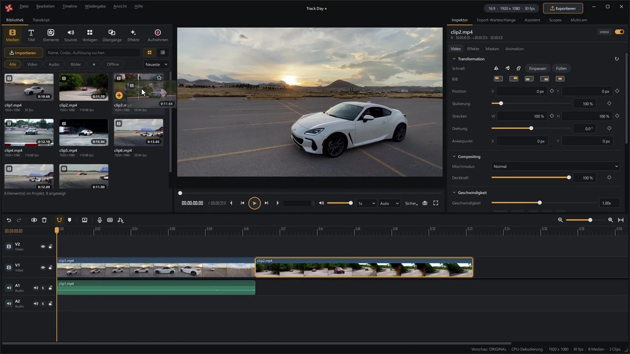Open the 1x playback speed dropdown
The image size is (630, 354).
point(367,203)
